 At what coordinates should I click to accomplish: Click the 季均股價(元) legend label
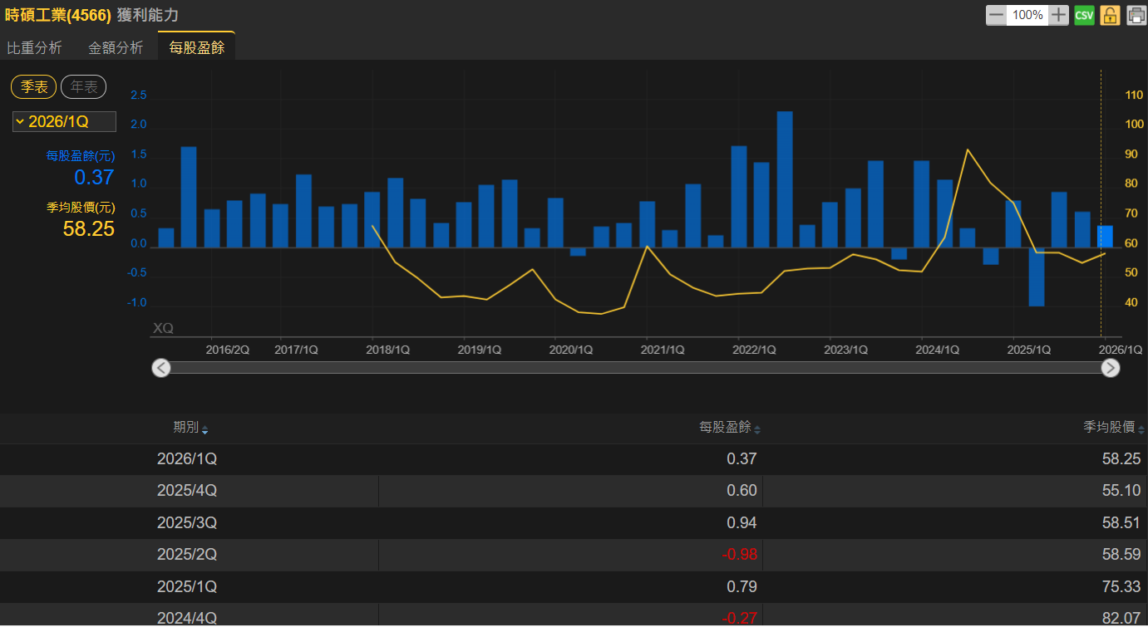(x=81, y=208)
